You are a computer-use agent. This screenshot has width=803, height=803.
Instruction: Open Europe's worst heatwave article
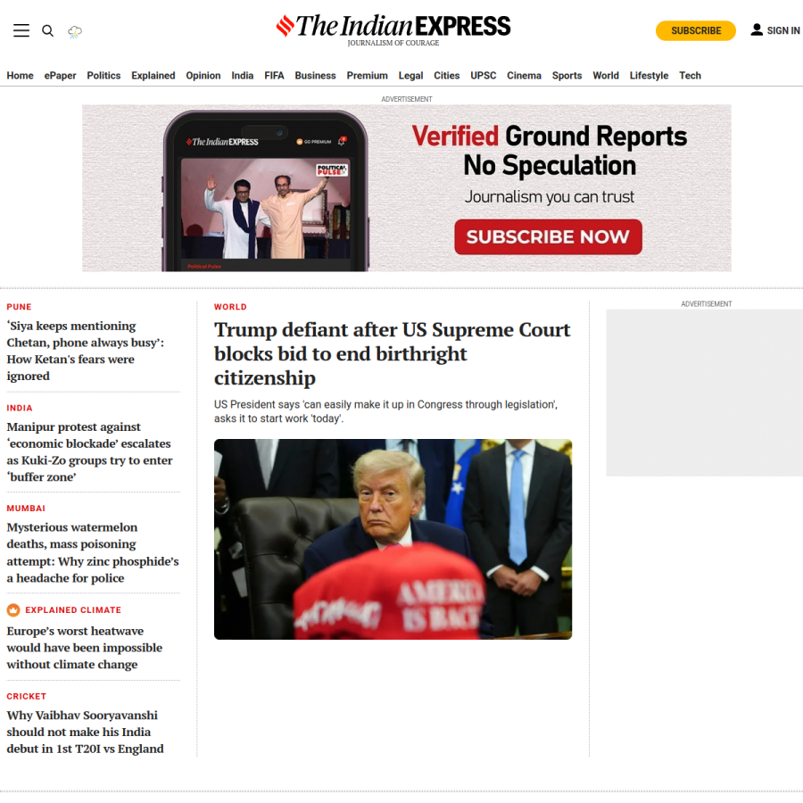(x=85, y=648)
